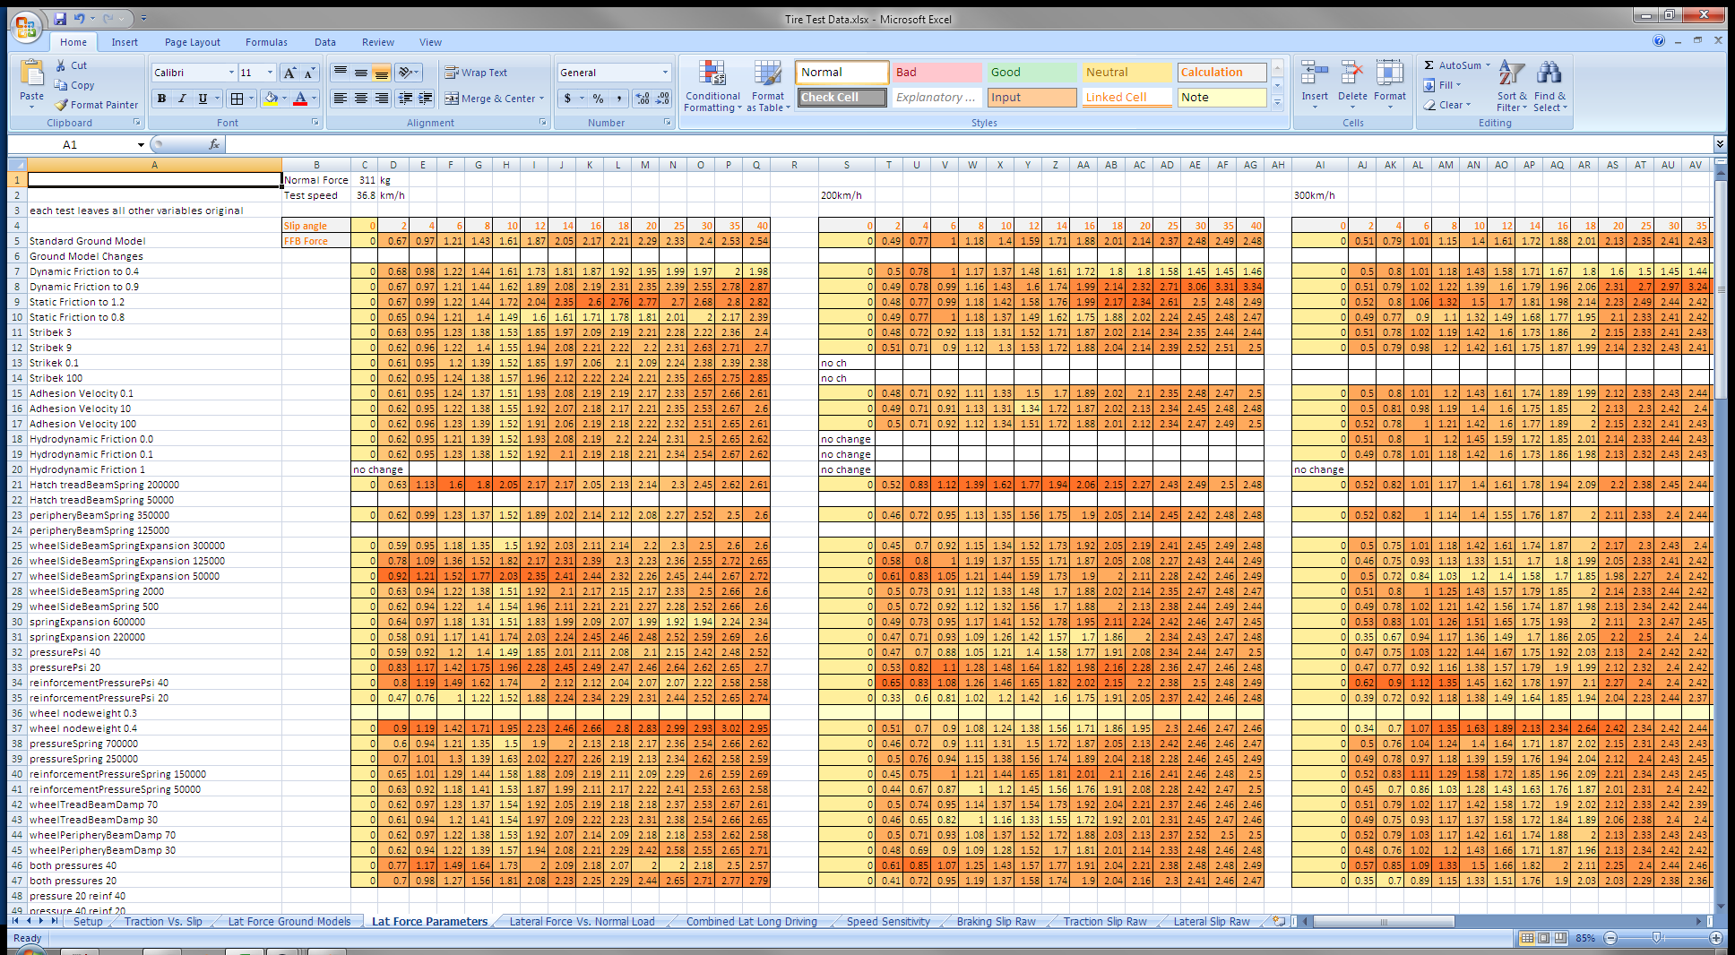The height and width of the screenshot is (955, 1735).
Task: Click the Increase Font Size icon
Action: click(289, 73)
